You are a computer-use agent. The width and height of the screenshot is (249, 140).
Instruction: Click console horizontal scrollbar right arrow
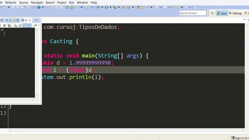pos(33,100)
